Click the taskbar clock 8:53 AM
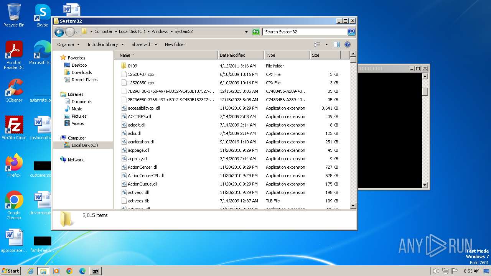The image size is (491, 276). (471, 271)
